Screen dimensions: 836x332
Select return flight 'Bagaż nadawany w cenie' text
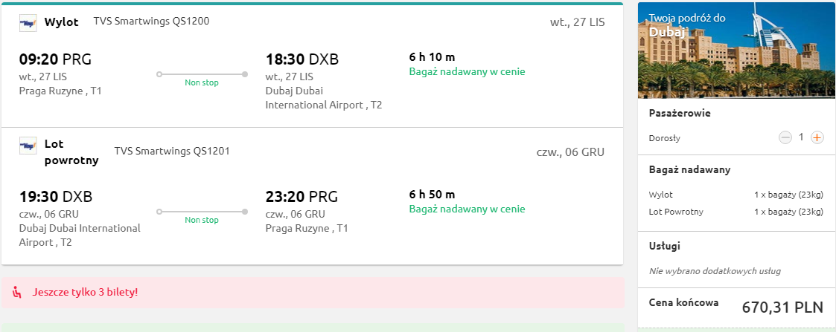pos(467,209)
